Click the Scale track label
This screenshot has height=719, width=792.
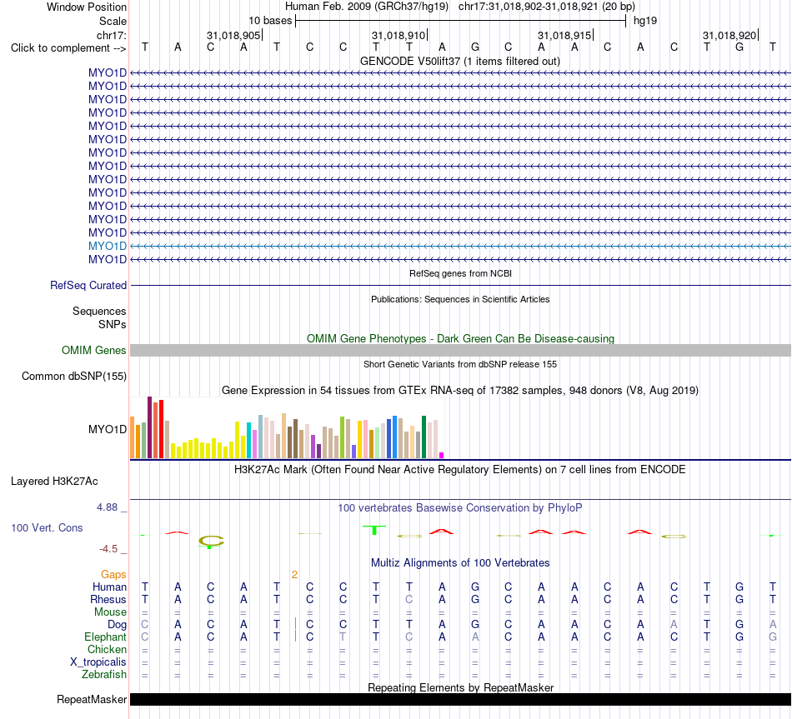[113, 21]
